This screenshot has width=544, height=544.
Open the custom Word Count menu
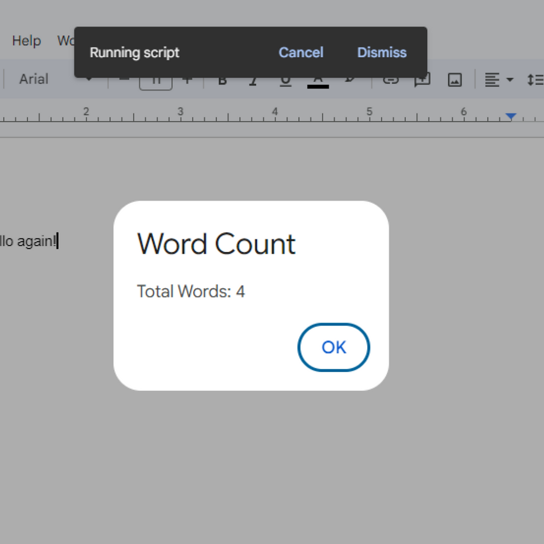coord(66,40)
